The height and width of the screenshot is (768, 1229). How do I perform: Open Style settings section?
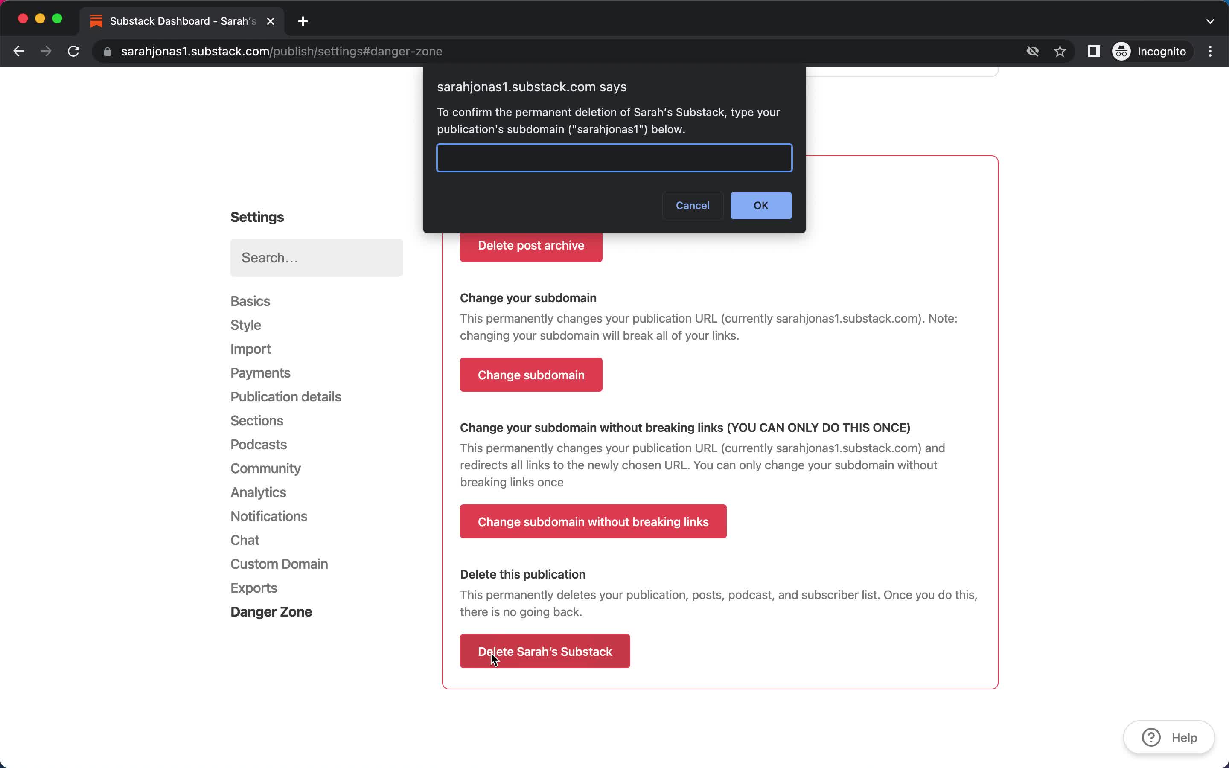coord(245,325)
